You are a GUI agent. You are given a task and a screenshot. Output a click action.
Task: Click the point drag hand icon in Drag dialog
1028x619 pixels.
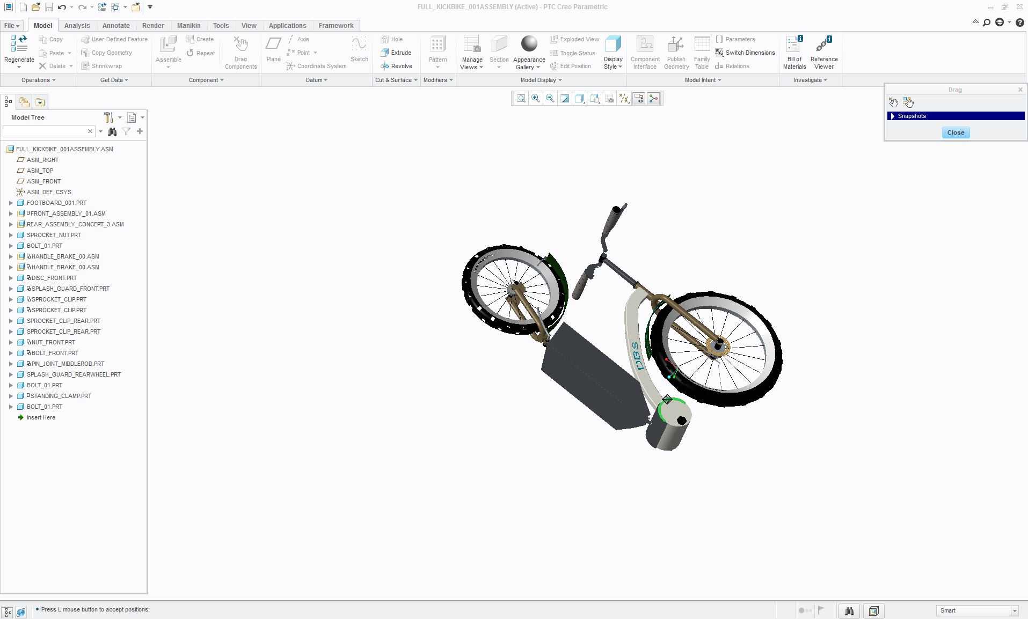coord(893,102)
